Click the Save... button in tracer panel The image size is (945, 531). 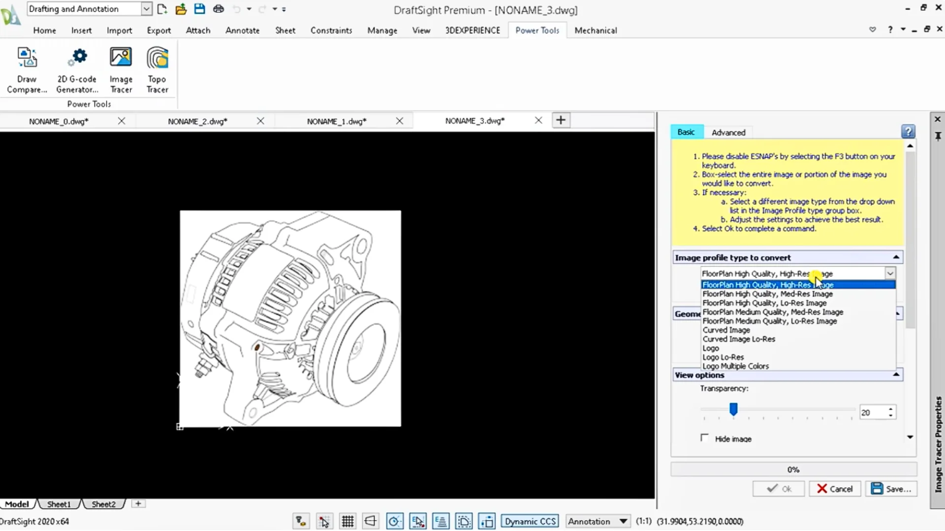click(891, 489)
